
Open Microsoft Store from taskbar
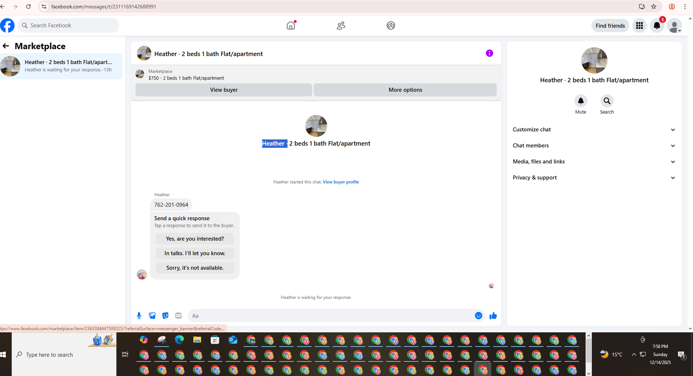point(215,340)
